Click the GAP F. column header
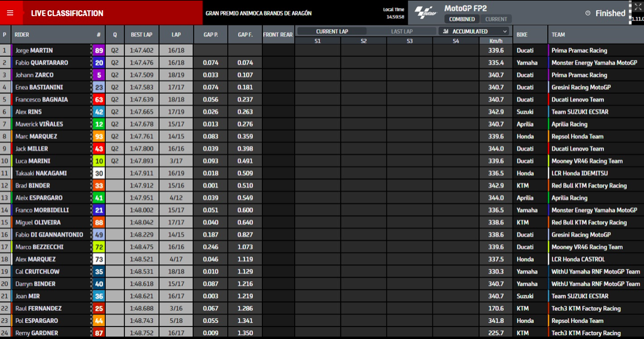The height and width of the screenshot is (339, 644). (x=245, y=35)
